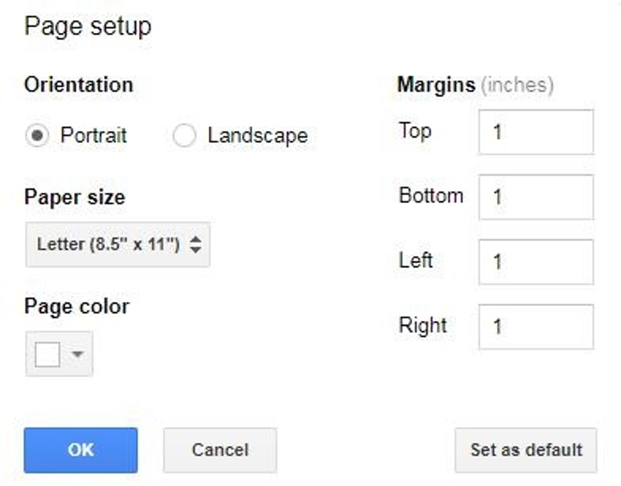The height and width of the screenshot is (486, 621).
Task: Click the "Page setup" dialog title
Action: (88, 27)
